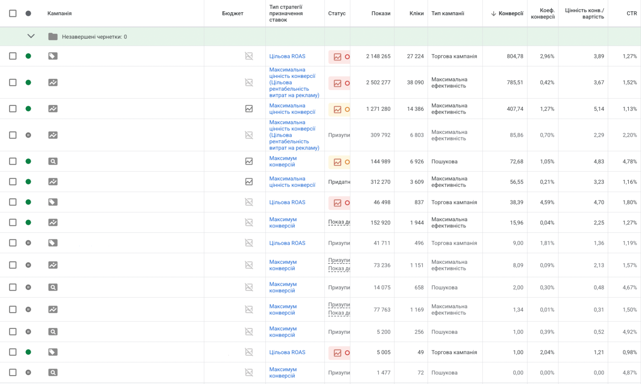
Task: Open Цільова ROAS link in 41 711 row
Action: click(287, 243)
